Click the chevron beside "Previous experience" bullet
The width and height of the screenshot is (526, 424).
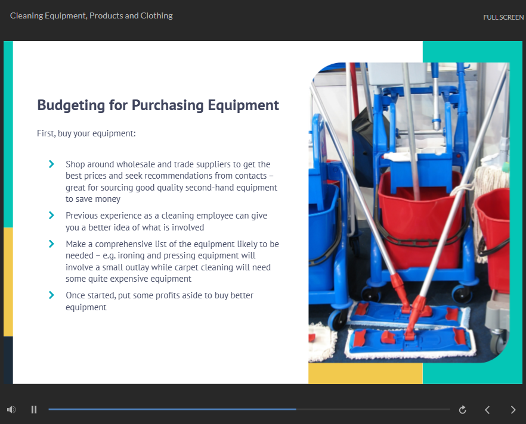point(51,216)
